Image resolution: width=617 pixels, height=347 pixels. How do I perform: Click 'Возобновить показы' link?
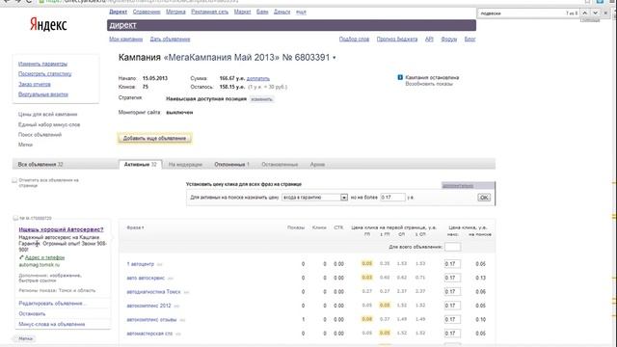point(429,84)
